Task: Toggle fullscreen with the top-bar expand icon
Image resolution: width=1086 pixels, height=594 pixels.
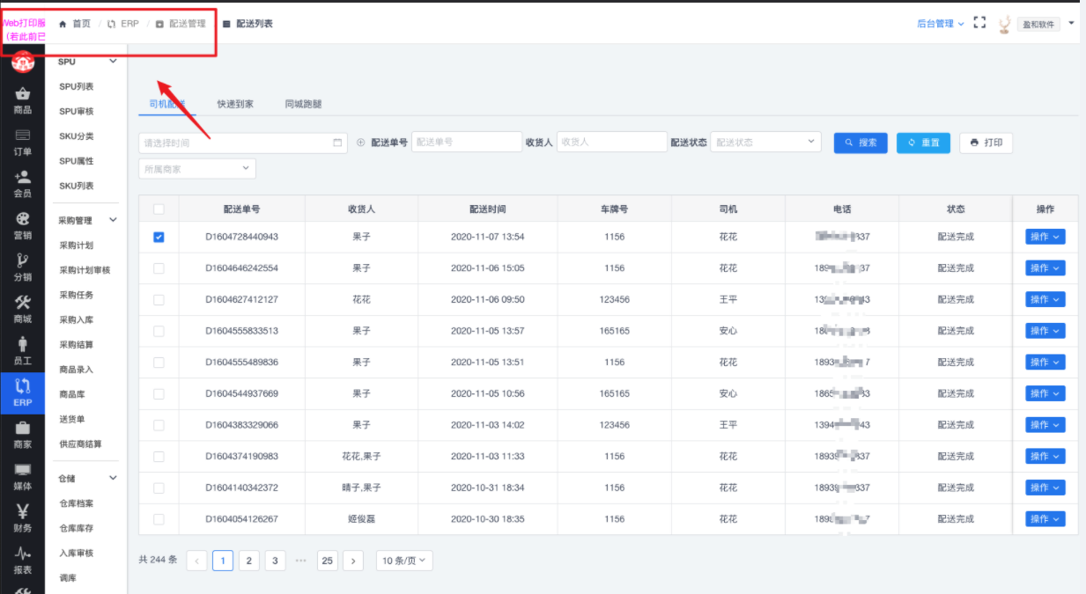Action: point(979,23)
